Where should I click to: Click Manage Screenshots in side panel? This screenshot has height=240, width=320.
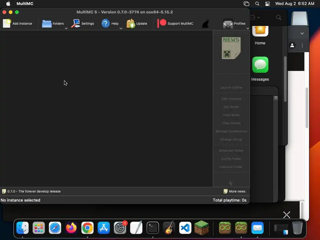pos(231,132)
